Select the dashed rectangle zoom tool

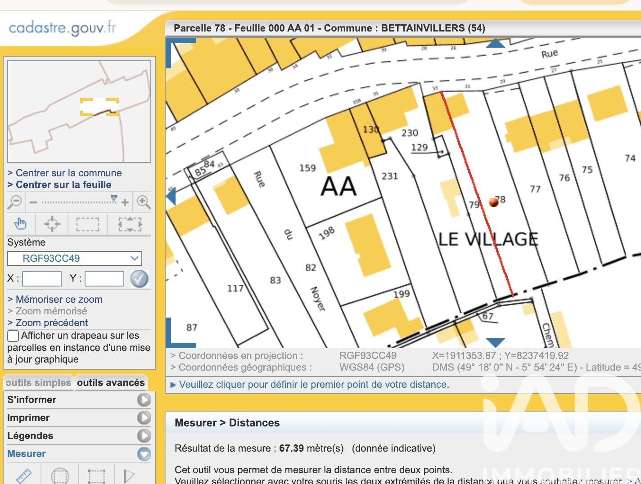coord(88,224)
